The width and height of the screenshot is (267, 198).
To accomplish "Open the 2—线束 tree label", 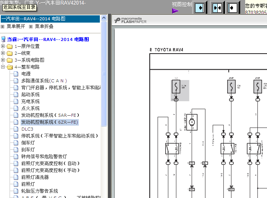I will pos(23,53).
